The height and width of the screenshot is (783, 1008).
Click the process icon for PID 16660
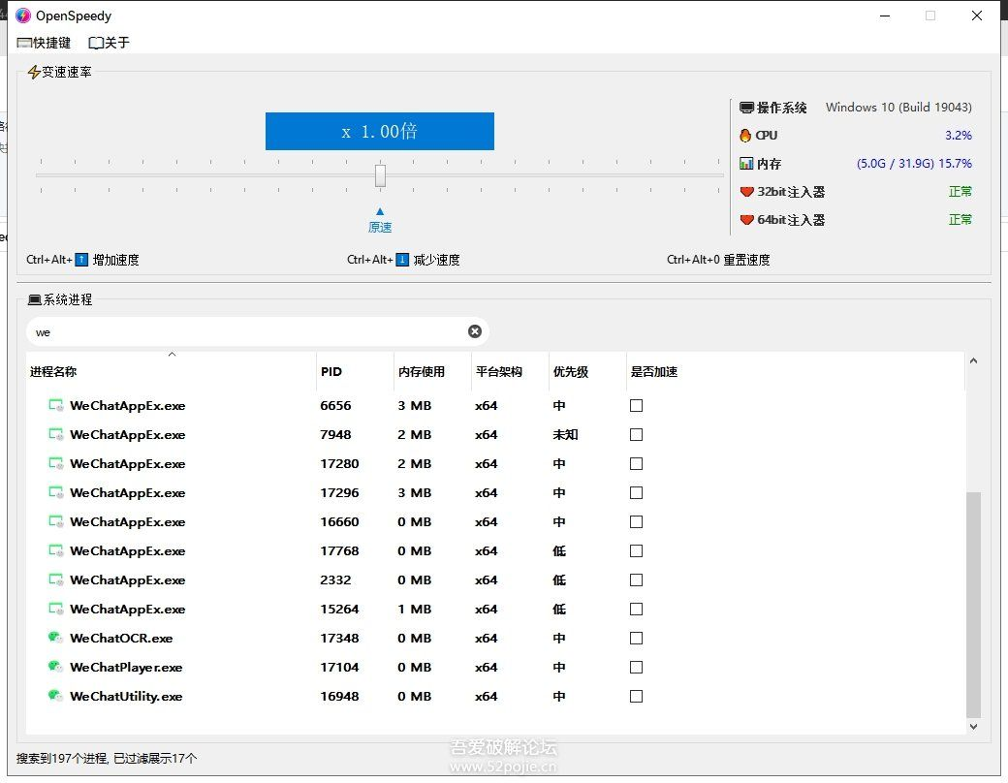(56, 521)
